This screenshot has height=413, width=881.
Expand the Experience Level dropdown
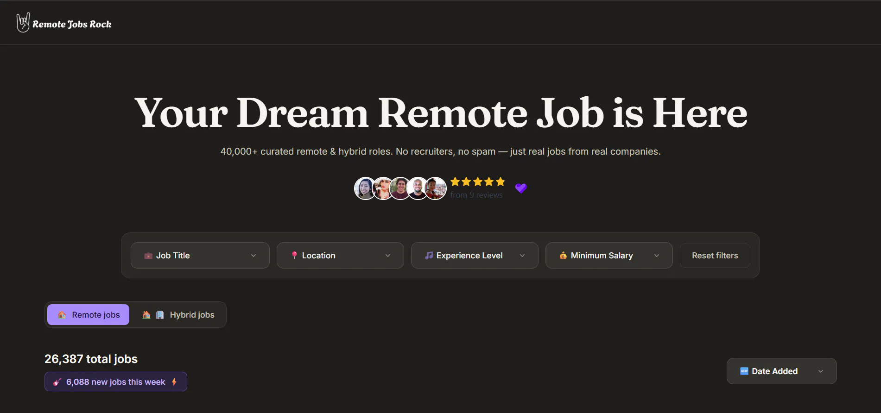click(x=475, y=256)
